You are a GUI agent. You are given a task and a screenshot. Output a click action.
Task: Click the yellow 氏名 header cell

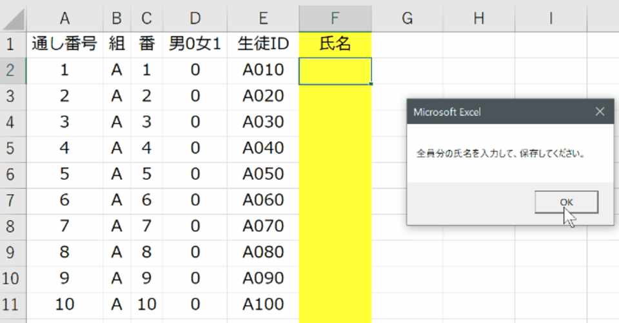(x=335, y=44)
